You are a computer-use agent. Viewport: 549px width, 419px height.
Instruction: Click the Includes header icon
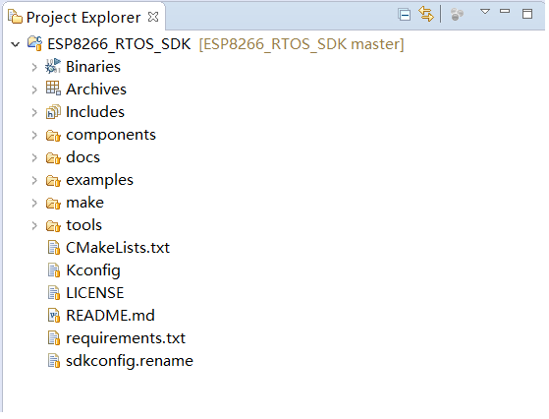pyautogui.click(x=53, y=112)
